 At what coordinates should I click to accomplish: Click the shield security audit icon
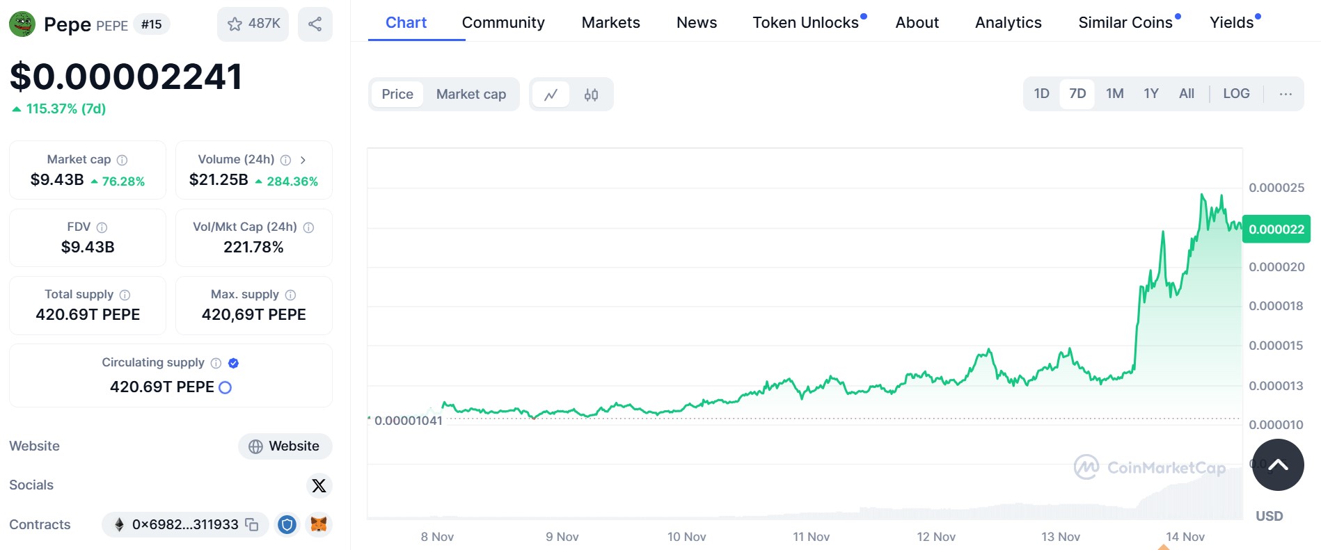click(287, 525)
